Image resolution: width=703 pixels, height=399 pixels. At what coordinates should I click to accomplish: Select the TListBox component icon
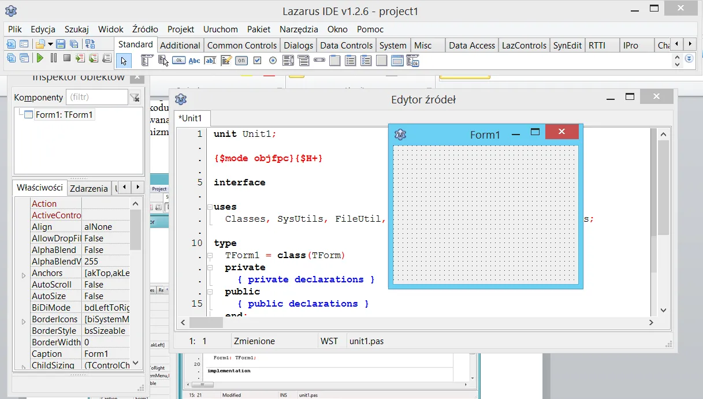tap(289, 60)
